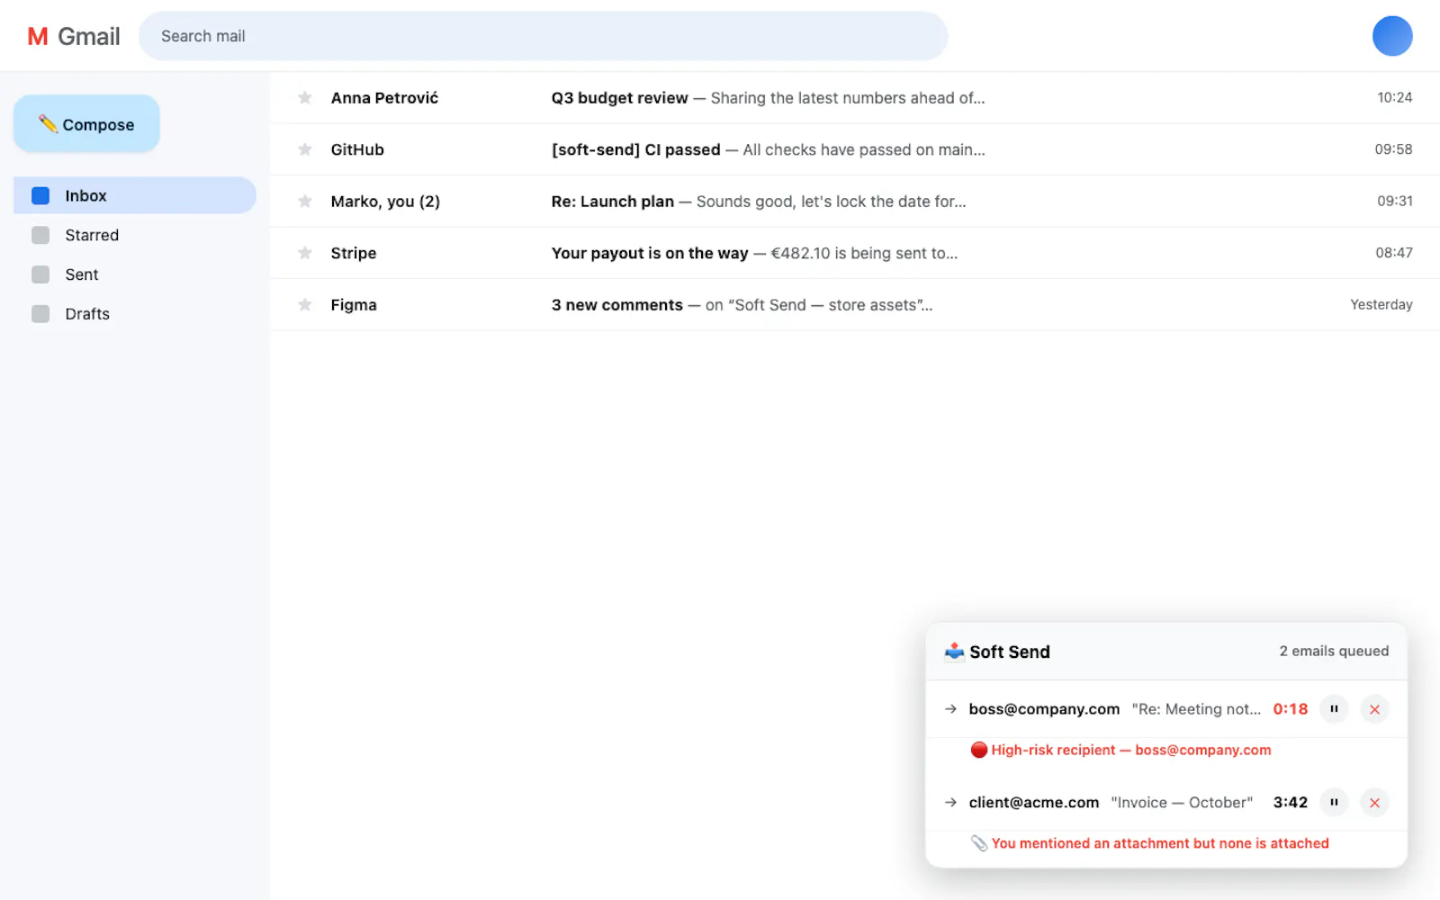Click the Sent folder icon
This screenshot has height=900, width=1440.
(40, 274)
